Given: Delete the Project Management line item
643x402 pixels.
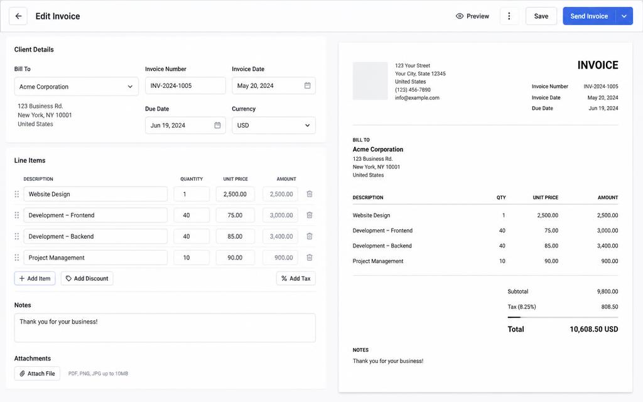Looking at the screenshot, I should click(310, 258).
